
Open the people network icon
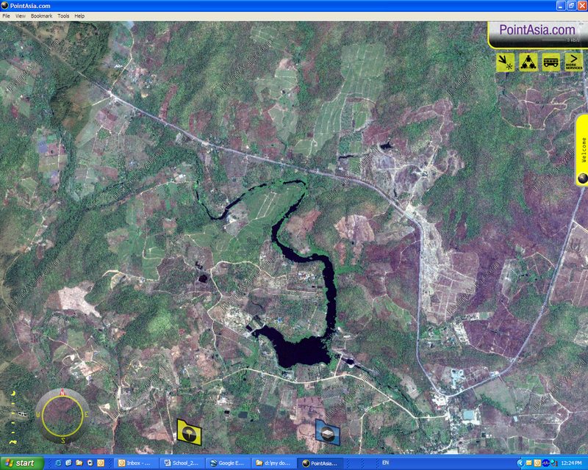(528, 62)
